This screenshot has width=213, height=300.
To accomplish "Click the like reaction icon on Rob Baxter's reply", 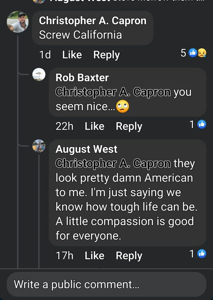I will tap(202, 124).
